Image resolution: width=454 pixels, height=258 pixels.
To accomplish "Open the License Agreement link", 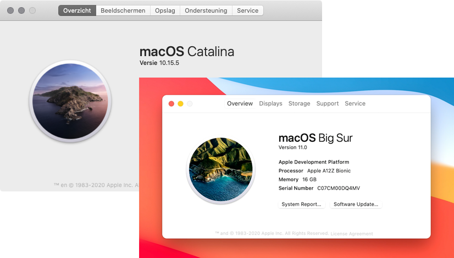I will coord(352,234).
